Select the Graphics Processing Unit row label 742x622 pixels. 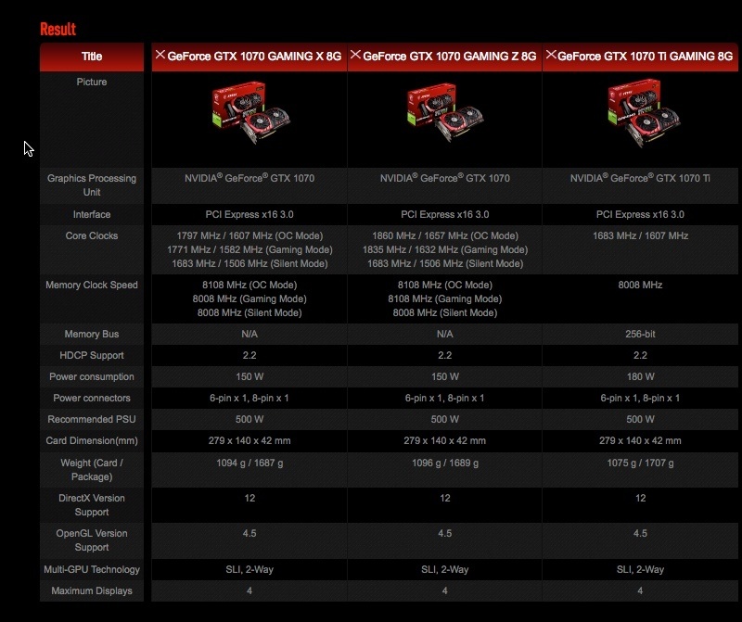[x=92, y=185]
